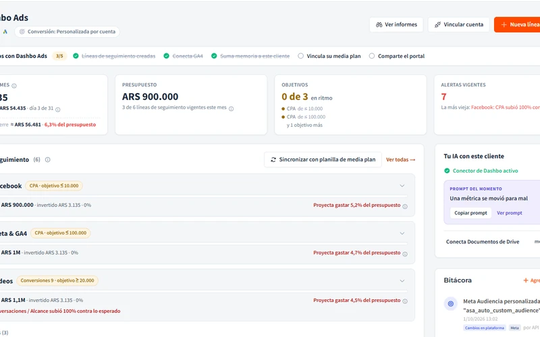
Task: Expand the Facebook tracking line chevron
Action: click(x=402, y=186)
